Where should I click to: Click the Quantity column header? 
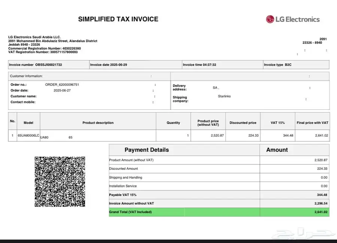pyautogui.click(x=173, y=123)
